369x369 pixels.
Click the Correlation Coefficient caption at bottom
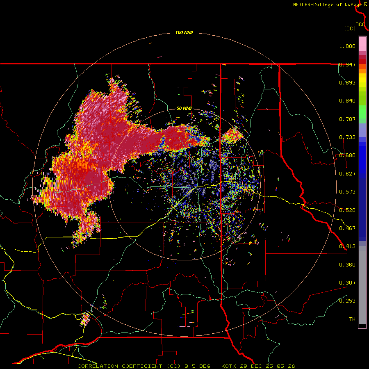click(186, 366)
